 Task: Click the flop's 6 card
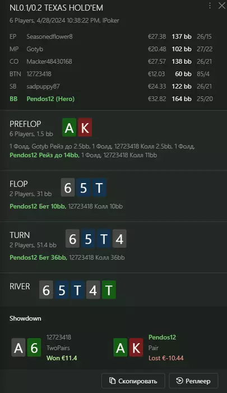pos(68,188)
